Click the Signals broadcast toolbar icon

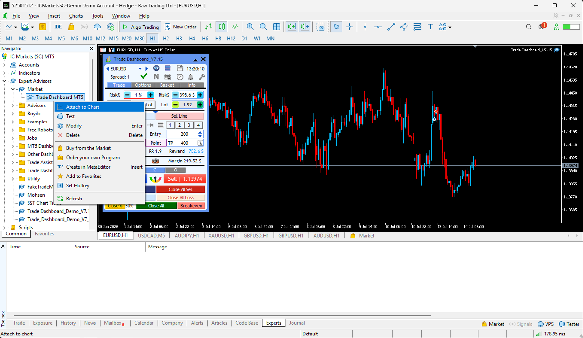[84, 27]
